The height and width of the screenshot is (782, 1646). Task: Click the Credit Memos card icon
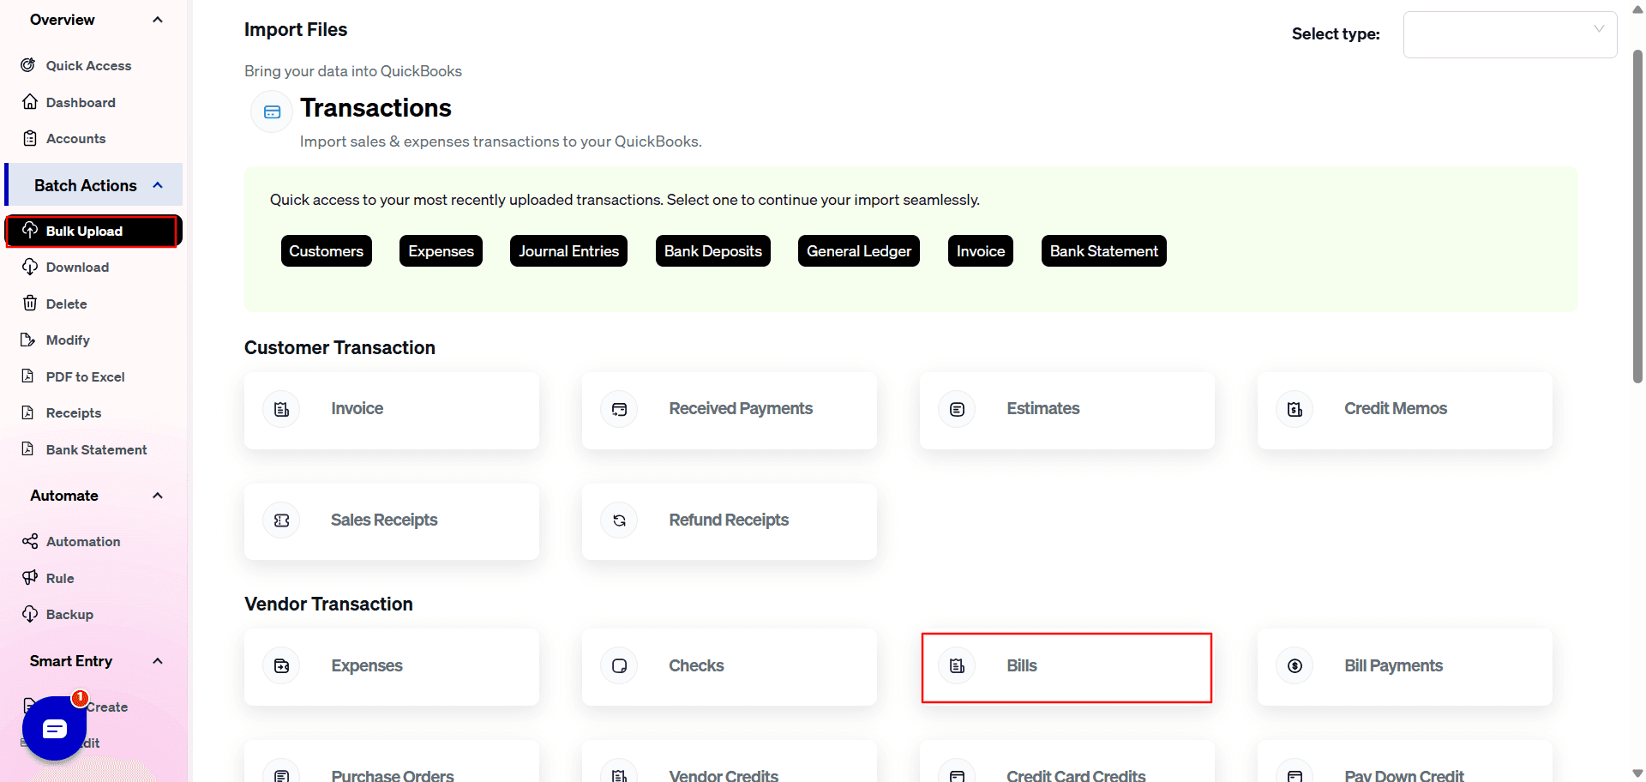click(x=1295, y=409)
